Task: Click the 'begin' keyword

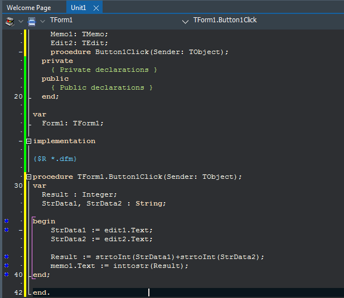Action: 44,221
